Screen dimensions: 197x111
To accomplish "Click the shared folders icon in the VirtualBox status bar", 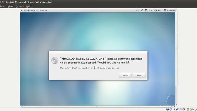I will pos(180,109).
